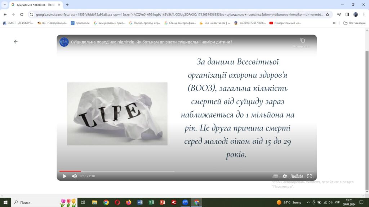
Task: Open File Explorer from taskbar
Action: pos(95,202)
